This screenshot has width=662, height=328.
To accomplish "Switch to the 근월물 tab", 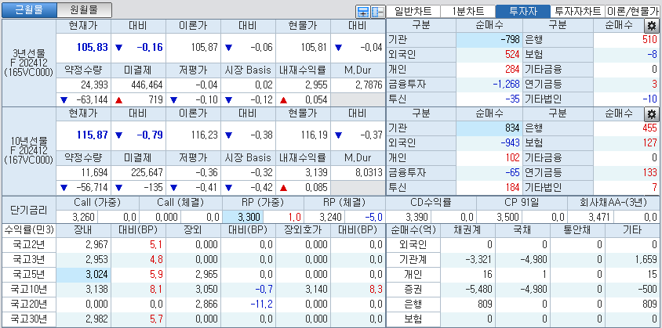I will (29, 9).
